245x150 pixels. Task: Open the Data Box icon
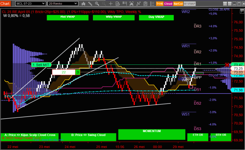click(118, 4)
